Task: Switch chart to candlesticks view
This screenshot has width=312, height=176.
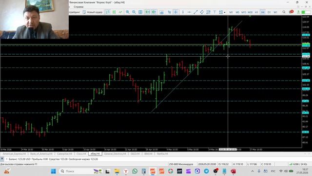Action: click(114, 12)
